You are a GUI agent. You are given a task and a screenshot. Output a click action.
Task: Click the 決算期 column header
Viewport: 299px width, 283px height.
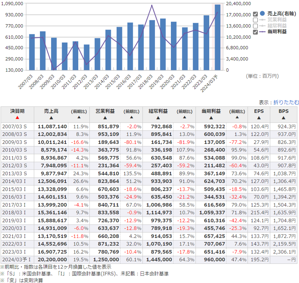(x=17, y=111)
